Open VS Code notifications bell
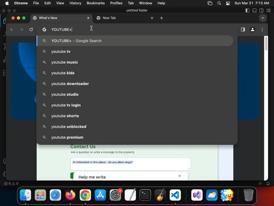Screen dimensions: 274x206 click(x=268, y=183)
